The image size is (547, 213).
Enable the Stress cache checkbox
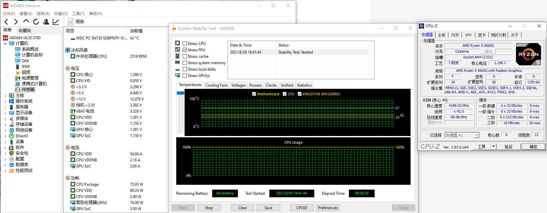(x=185, y=56)
